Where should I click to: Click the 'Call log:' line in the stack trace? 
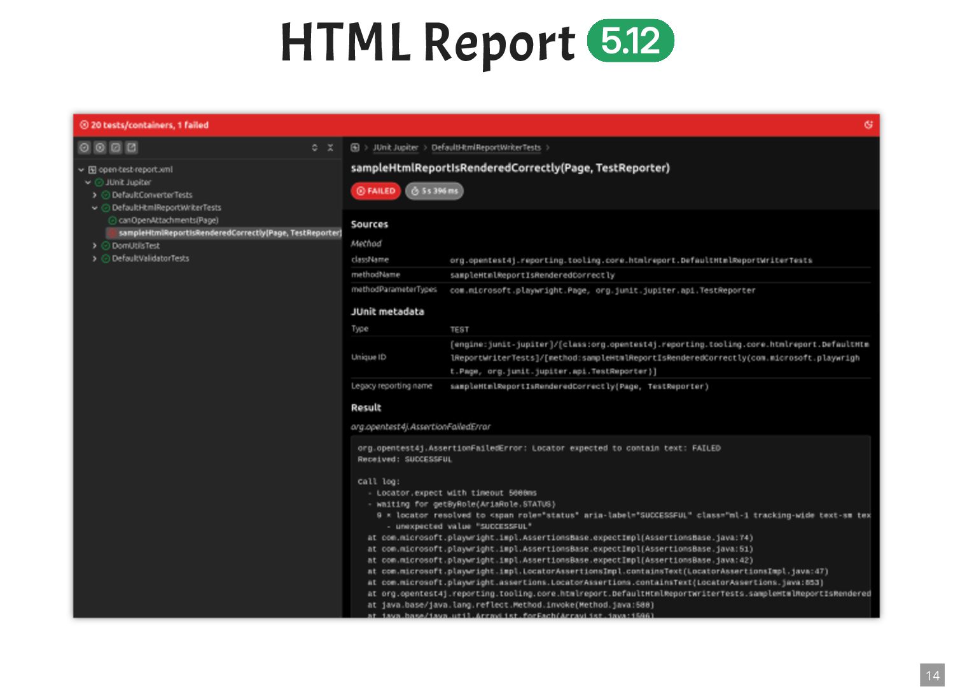pos(379,482)
